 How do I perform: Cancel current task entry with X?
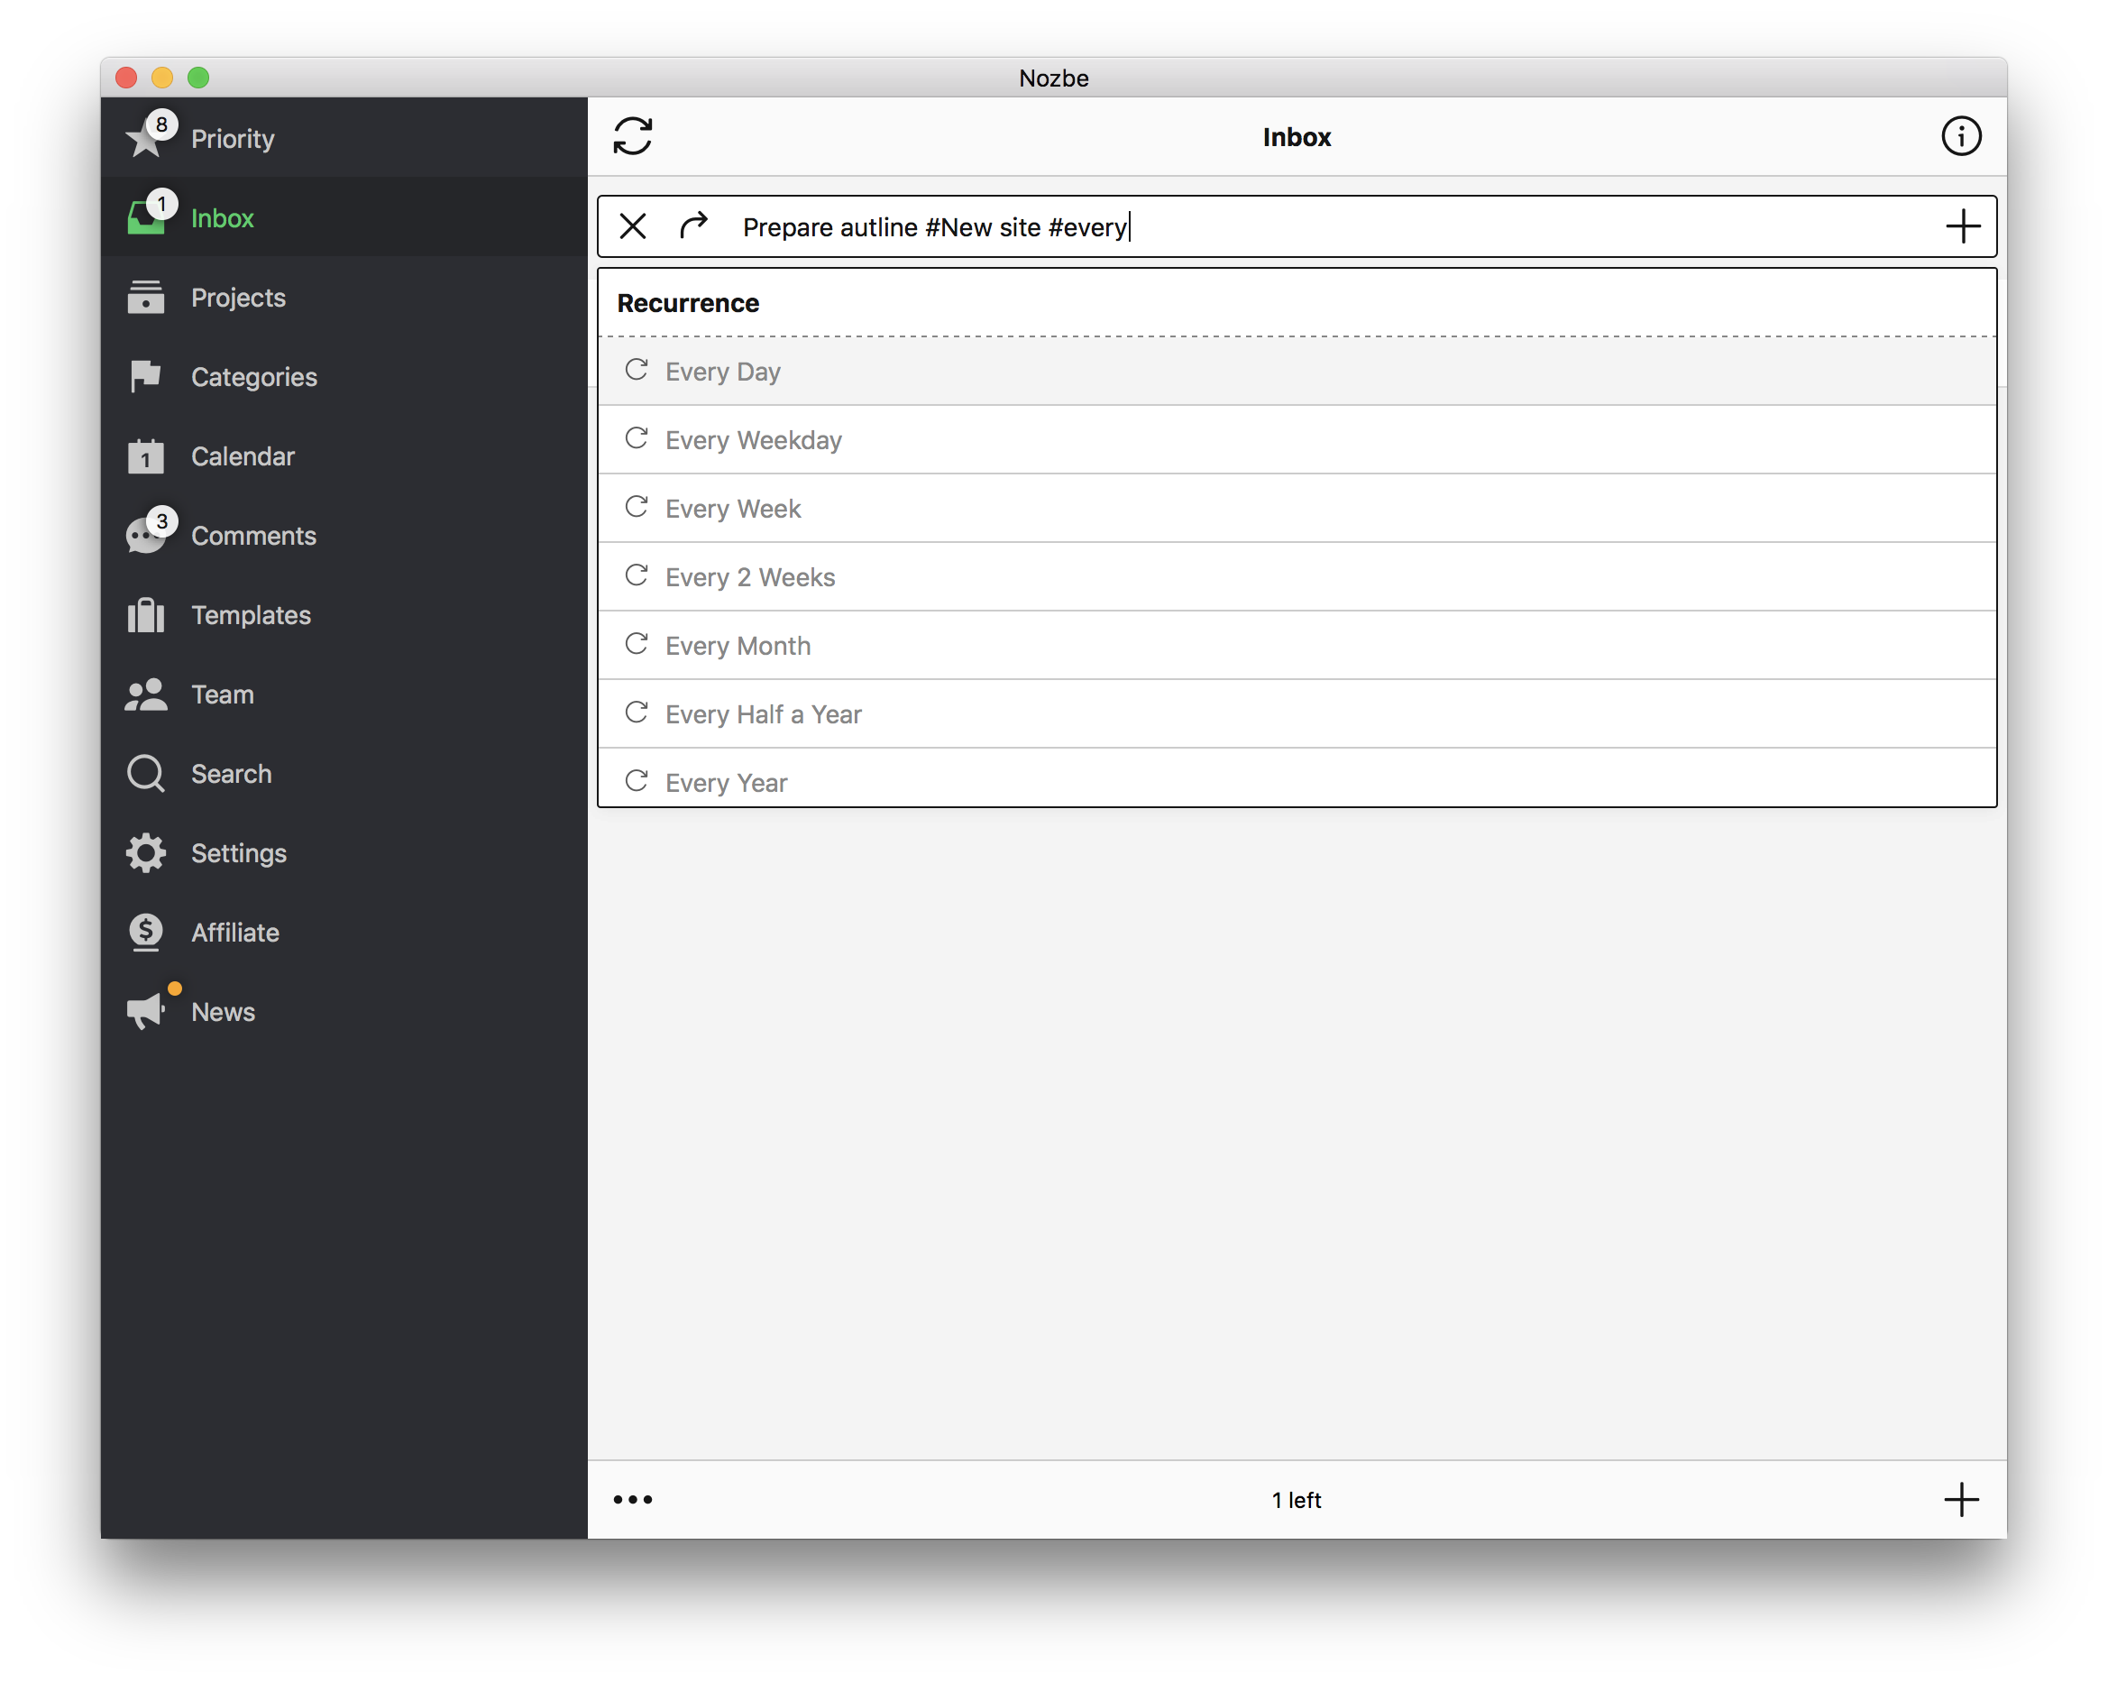pos(632,225)
